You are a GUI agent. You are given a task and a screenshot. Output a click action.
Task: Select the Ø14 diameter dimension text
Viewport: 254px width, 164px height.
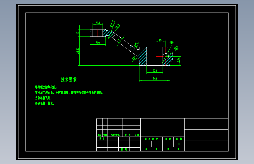98,23
